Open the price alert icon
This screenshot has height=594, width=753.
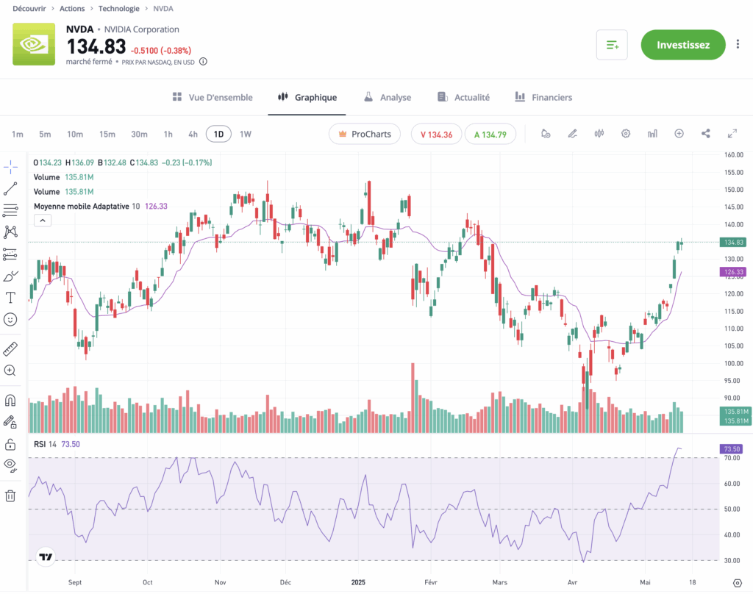click(546, 134)
